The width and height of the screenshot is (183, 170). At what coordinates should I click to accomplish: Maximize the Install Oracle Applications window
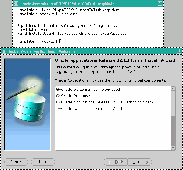click(x=179, y=51)
